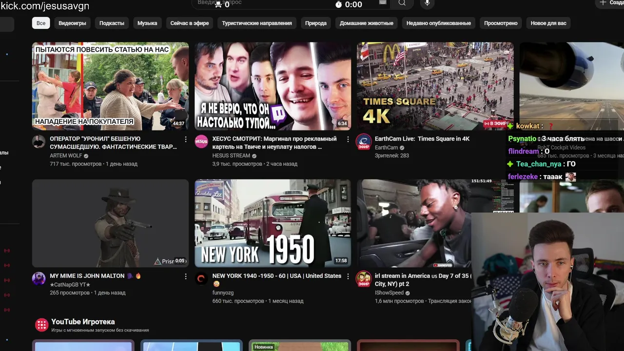
Task: Select the Туристические направления chip
Action: [x=257, y=23]
